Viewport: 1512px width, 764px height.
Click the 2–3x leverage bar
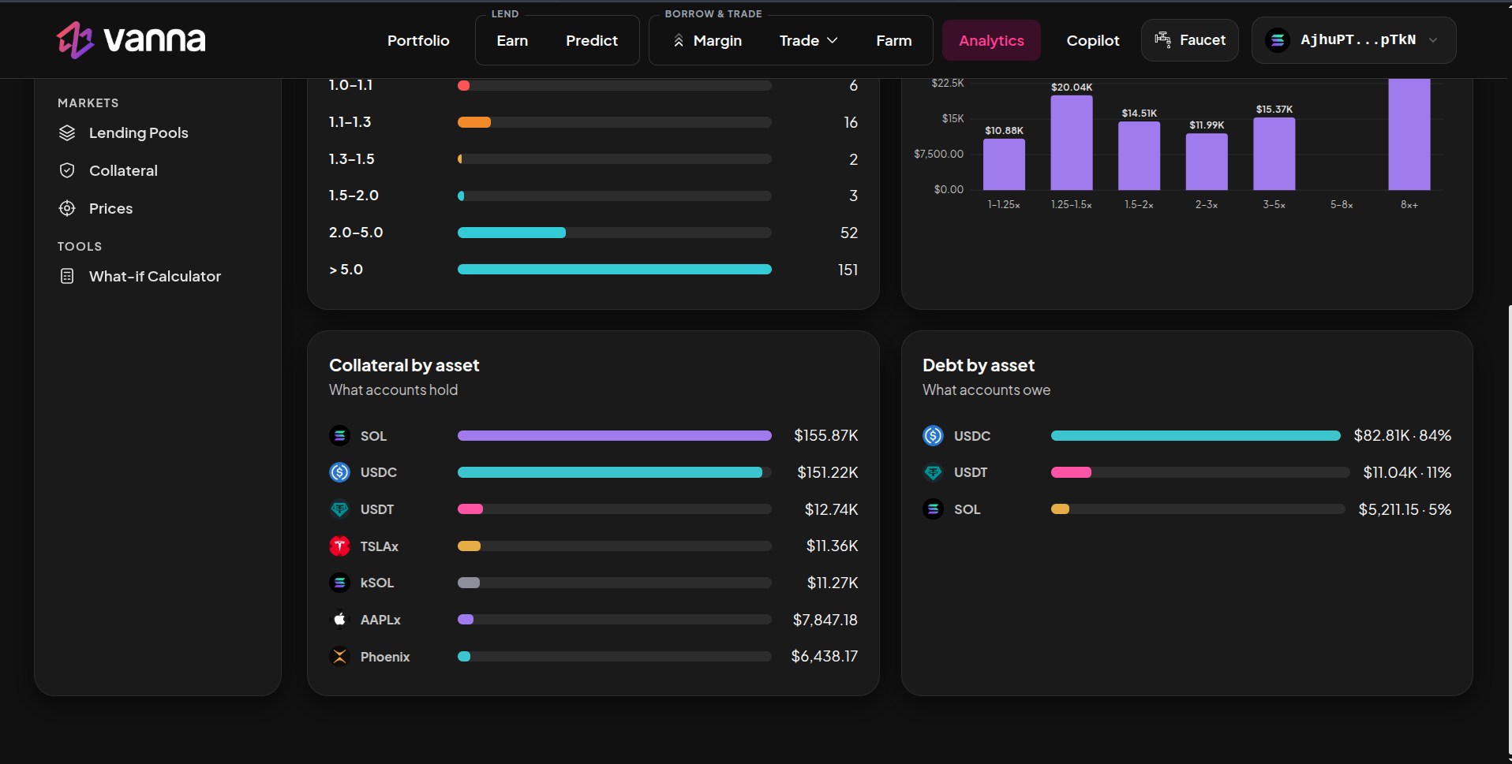click(1207, 162)
